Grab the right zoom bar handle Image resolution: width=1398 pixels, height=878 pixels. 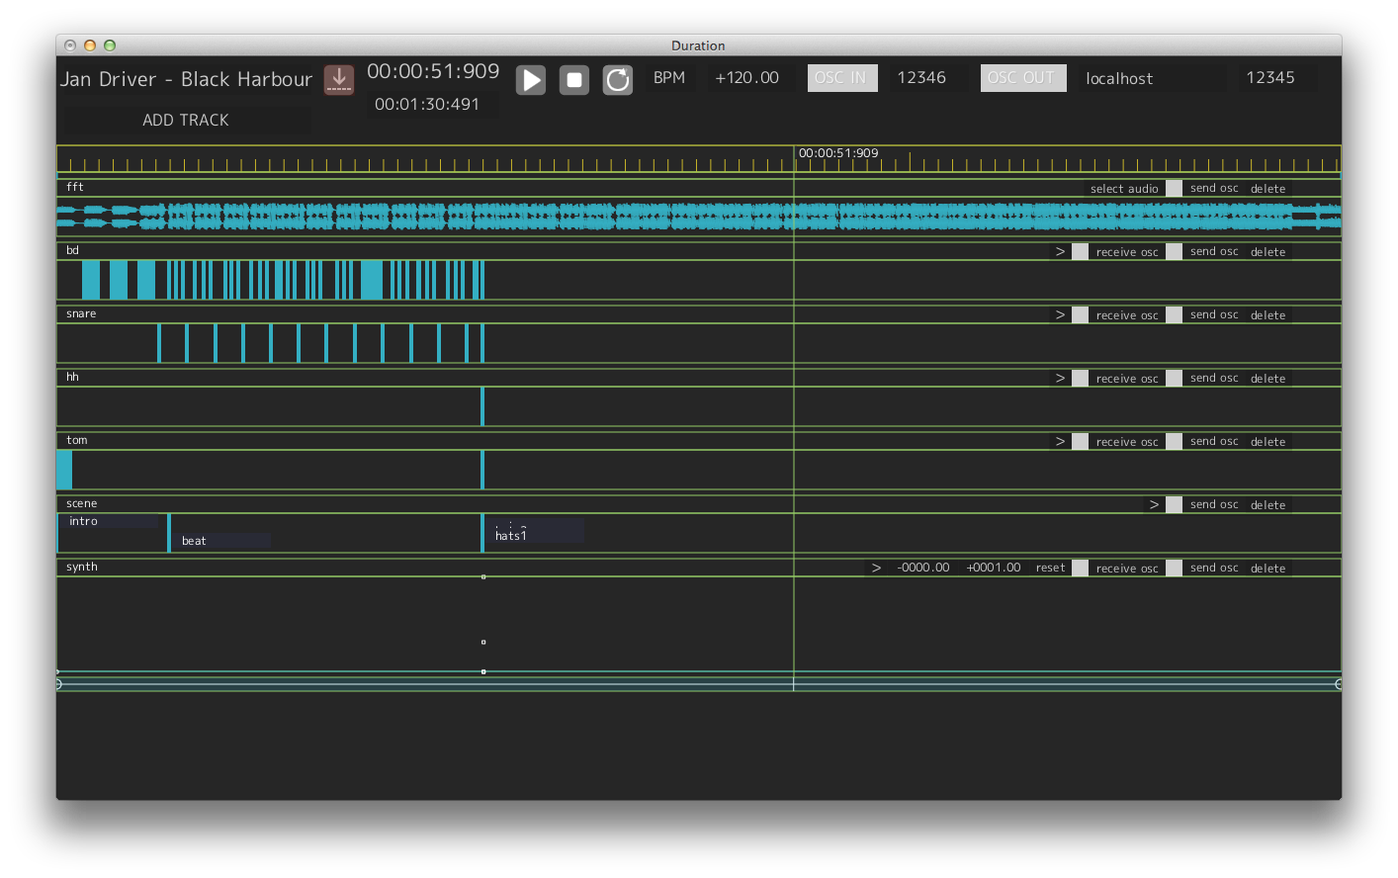1339,684
